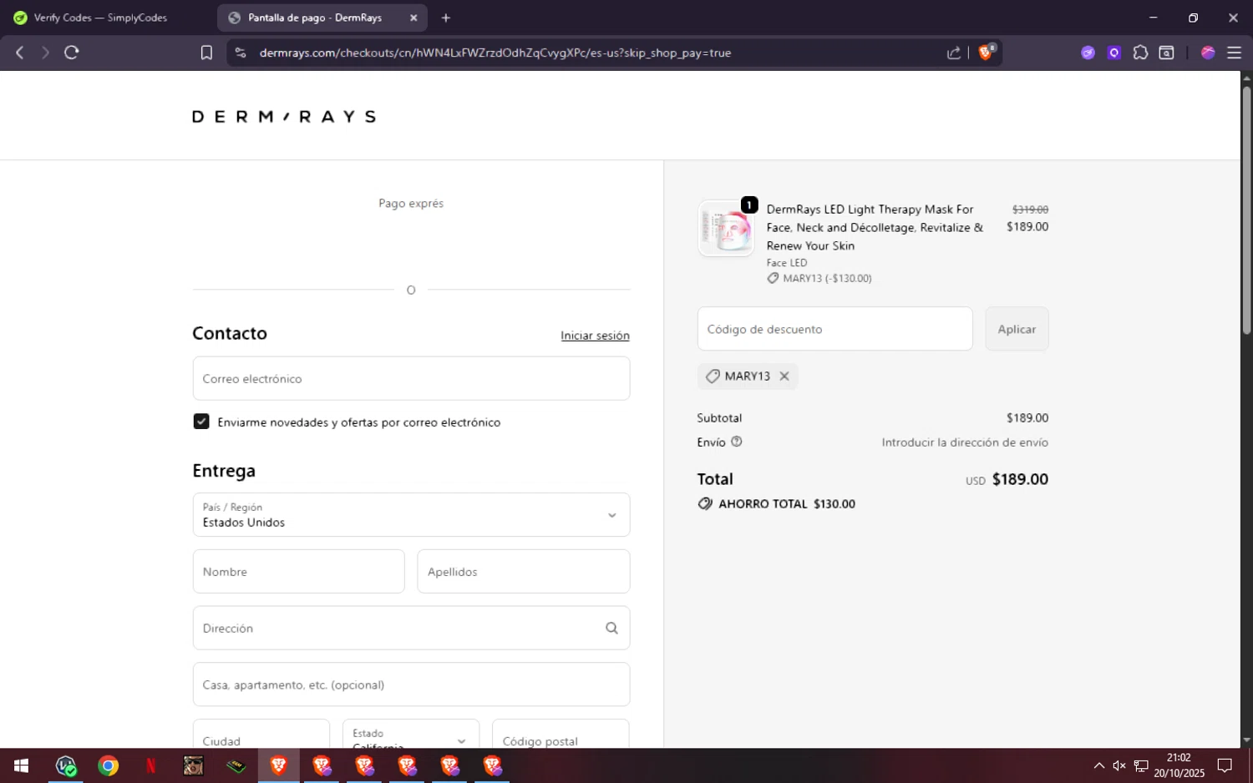
Task: Open the Windows notification center
Action: coord(1225,765)
